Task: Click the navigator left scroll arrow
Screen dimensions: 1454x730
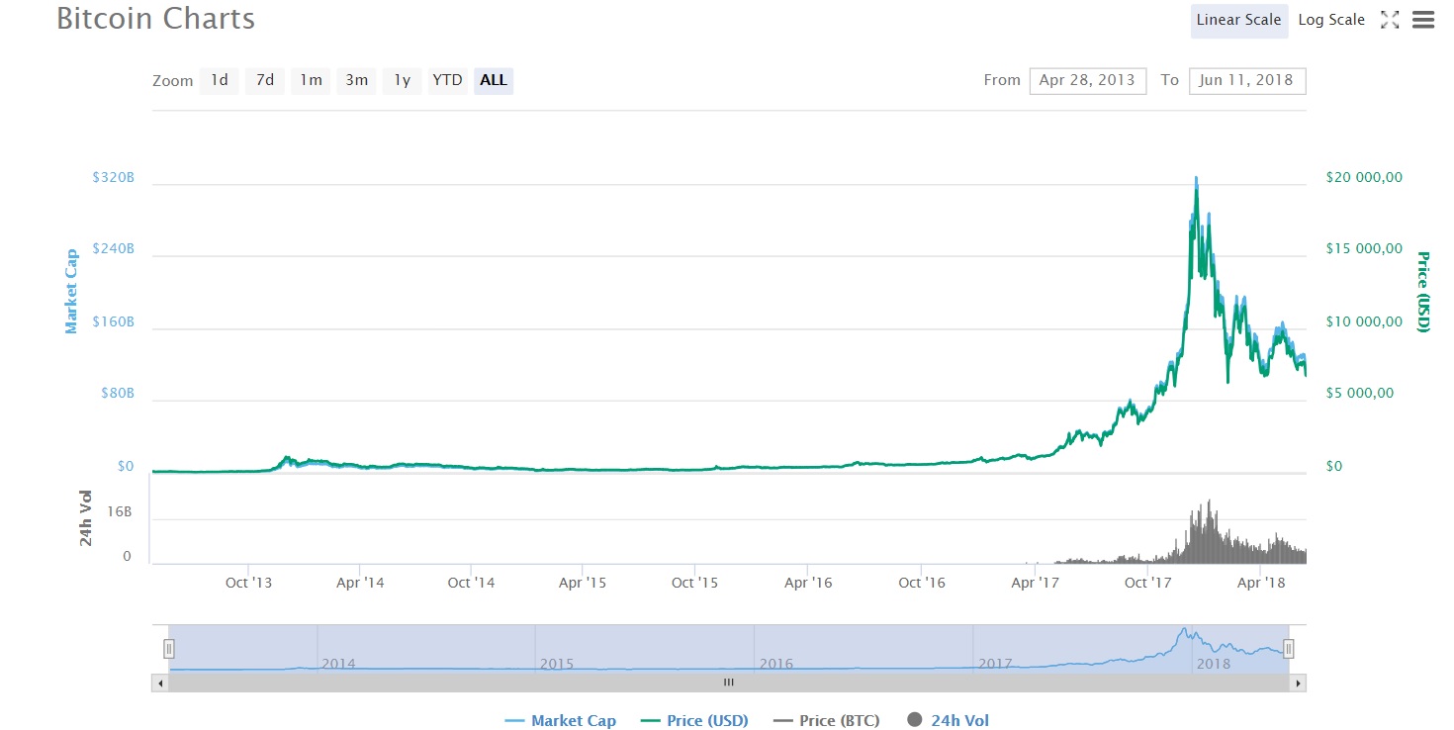Action: [x=159, y=683]
